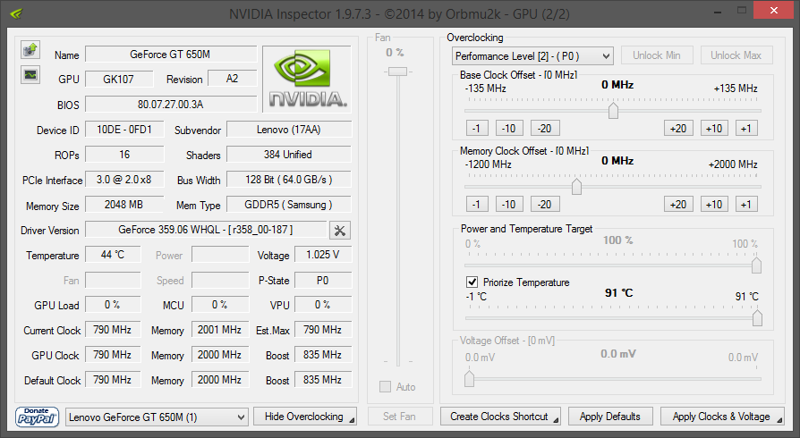800x438 pixels.
Task: Click +1 under Base Clock Offset
Action: click(746, 129)
